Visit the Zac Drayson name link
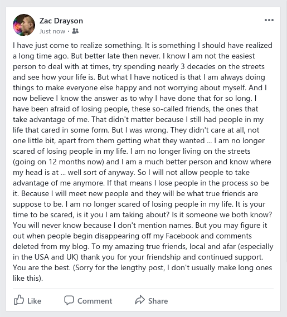This screenshot has height=317, width=287. point(61,21)
